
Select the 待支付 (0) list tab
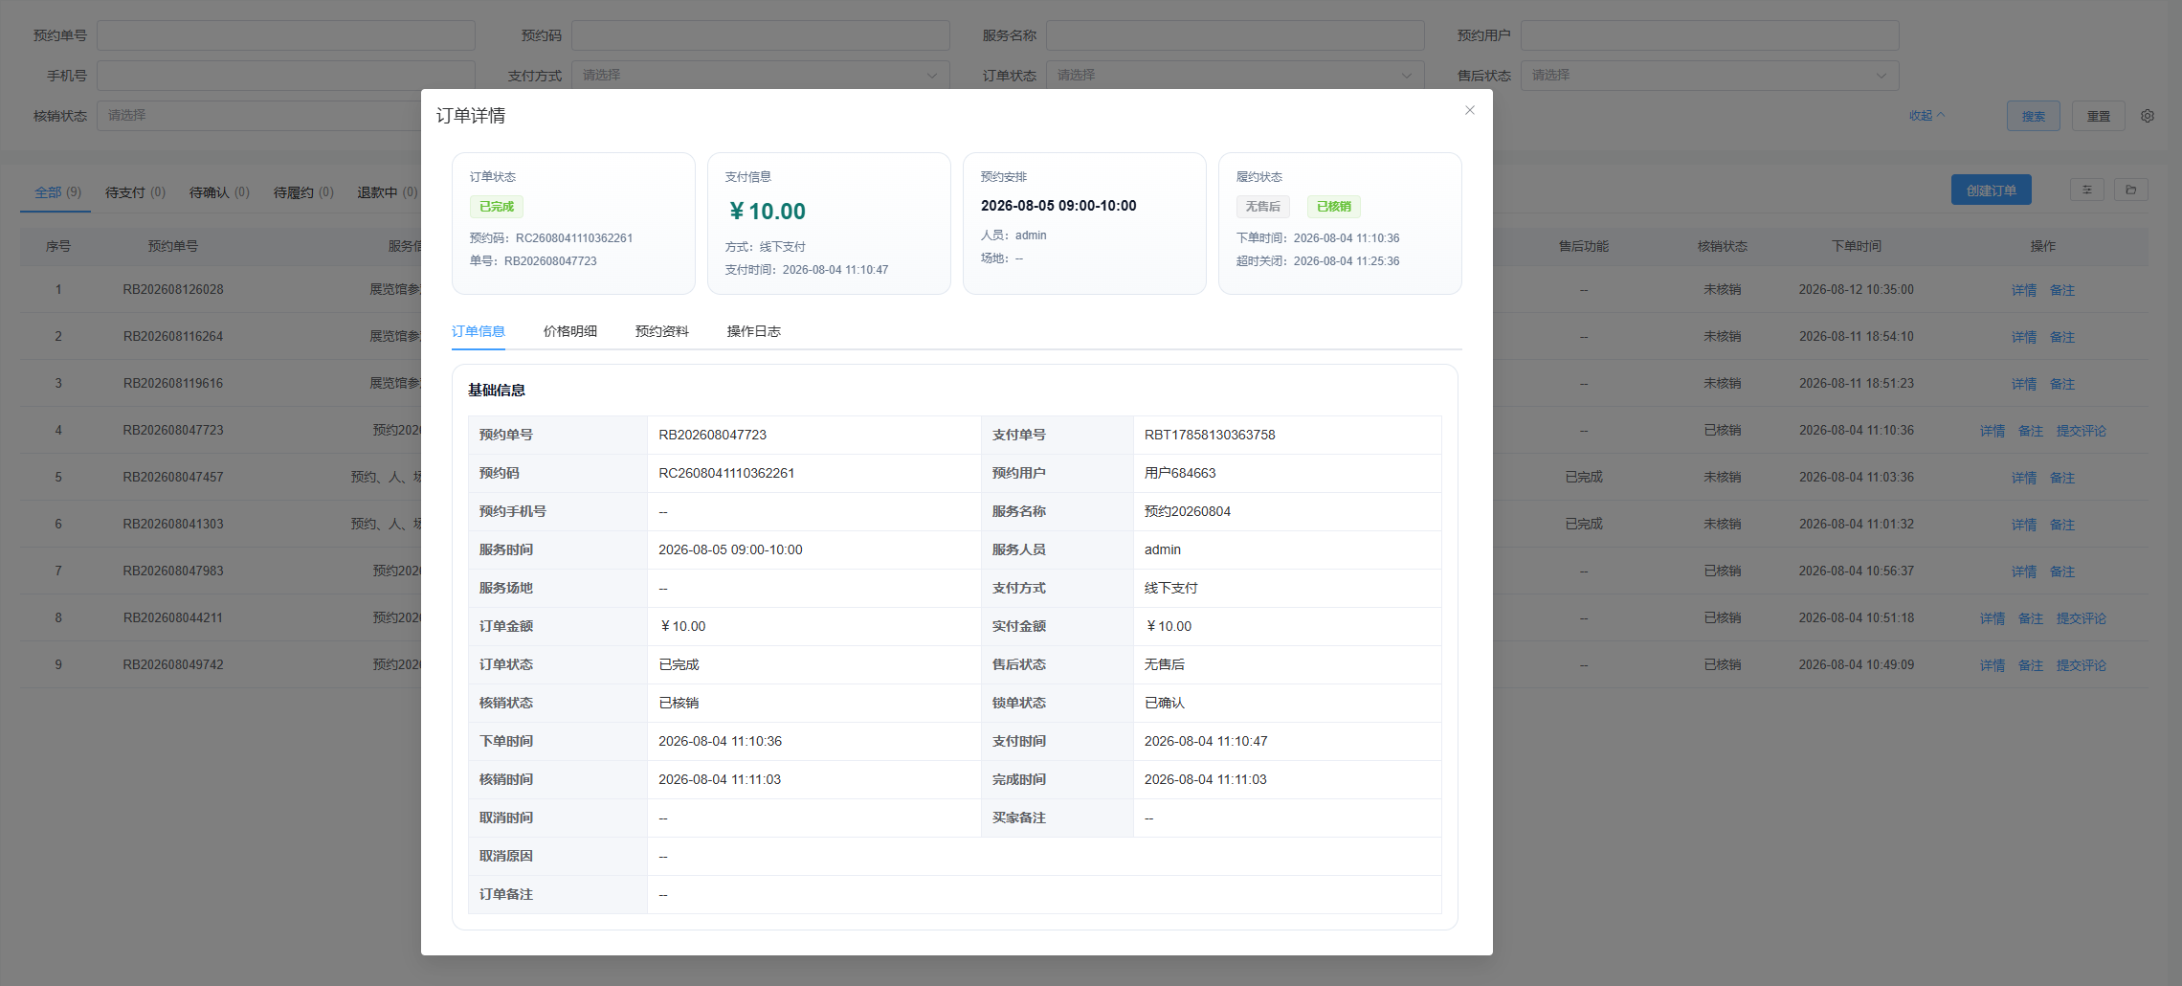coord(135,192)
